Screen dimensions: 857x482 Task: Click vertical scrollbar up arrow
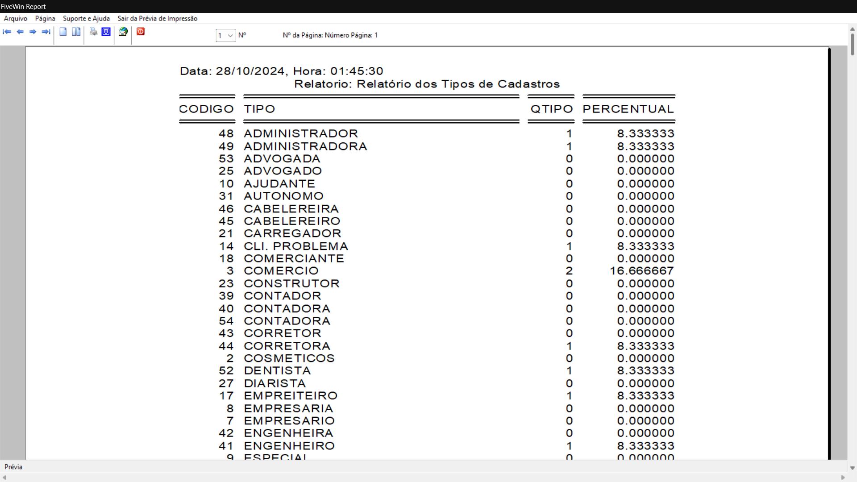tap(852, 29)
